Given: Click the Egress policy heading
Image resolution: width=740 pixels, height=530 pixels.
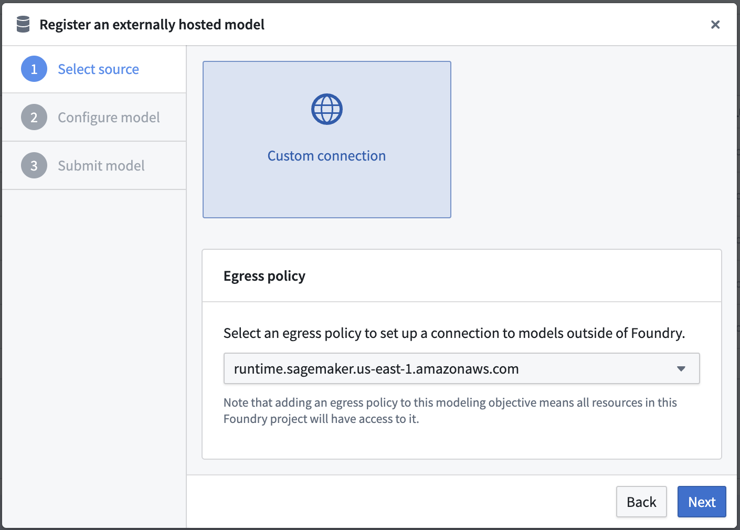Looking at the screenshot, I should pyautogui.click(x=265, y=276).
